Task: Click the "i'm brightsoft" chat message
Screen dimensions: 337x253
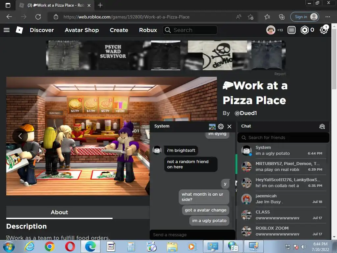Action: 181,150
